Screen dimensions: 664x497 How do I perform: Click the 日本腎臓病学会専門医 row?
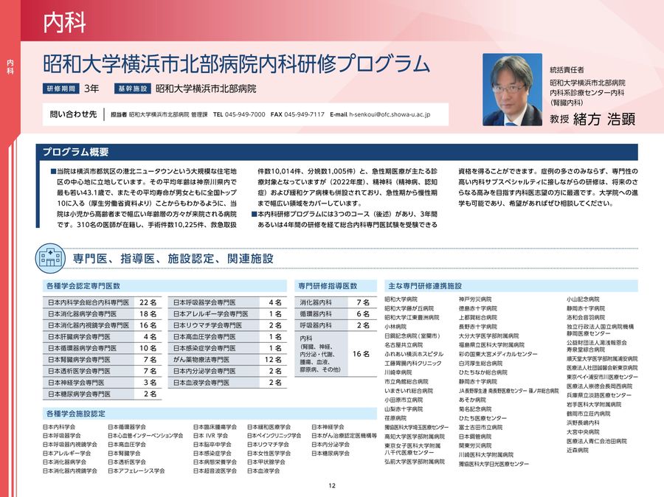pyautogui.click(x=102, y=359)
